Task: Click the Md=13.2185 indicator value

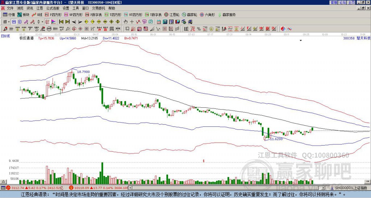Action: point(89,38)
